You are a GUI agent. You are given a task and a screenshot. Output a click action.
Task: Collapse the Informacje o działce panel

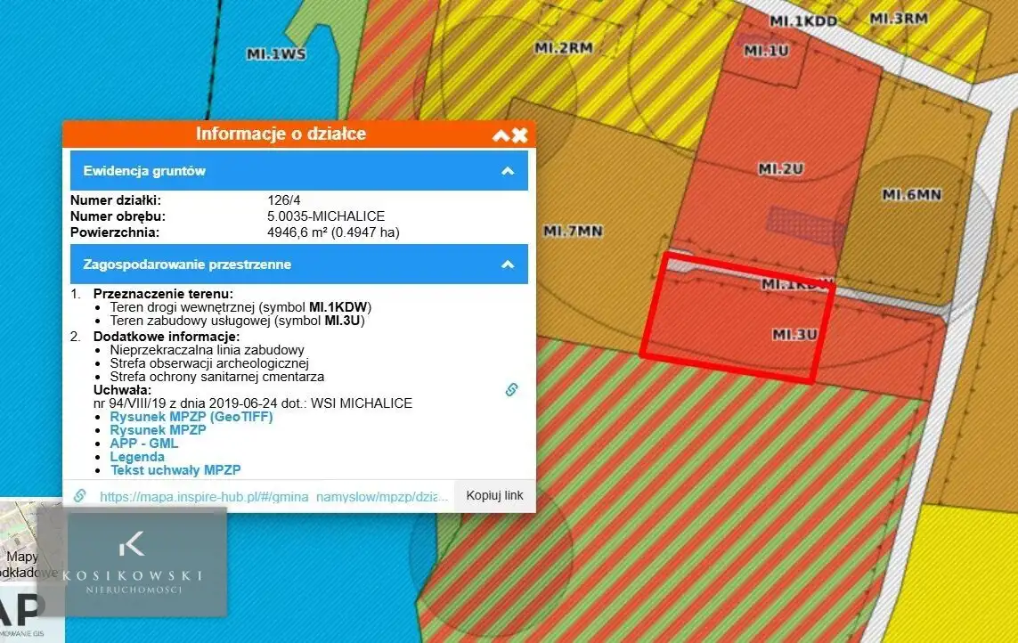501,135
